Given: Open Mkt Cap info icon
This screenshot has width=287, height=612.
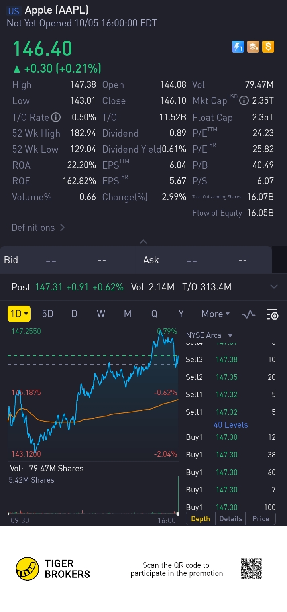Looking at the screenshot, I should (x=244, y=101).
